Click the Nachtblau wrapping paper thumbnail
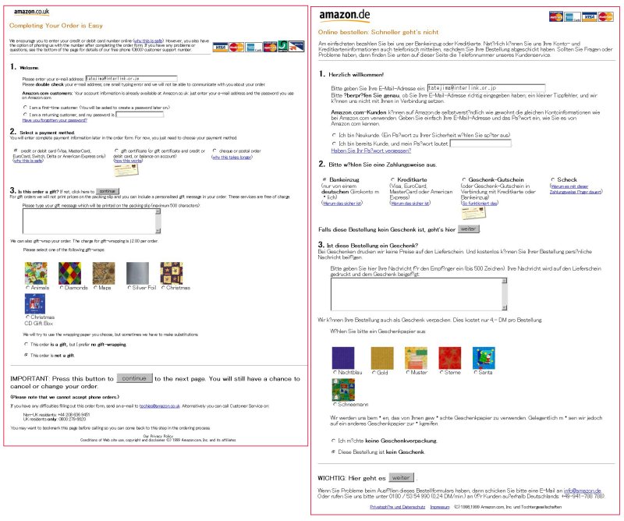Viewport: 624px width, 521px height. point(343,358)
